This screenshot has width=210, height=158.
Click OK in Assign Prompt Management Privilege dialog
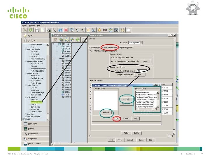[117, 118]
